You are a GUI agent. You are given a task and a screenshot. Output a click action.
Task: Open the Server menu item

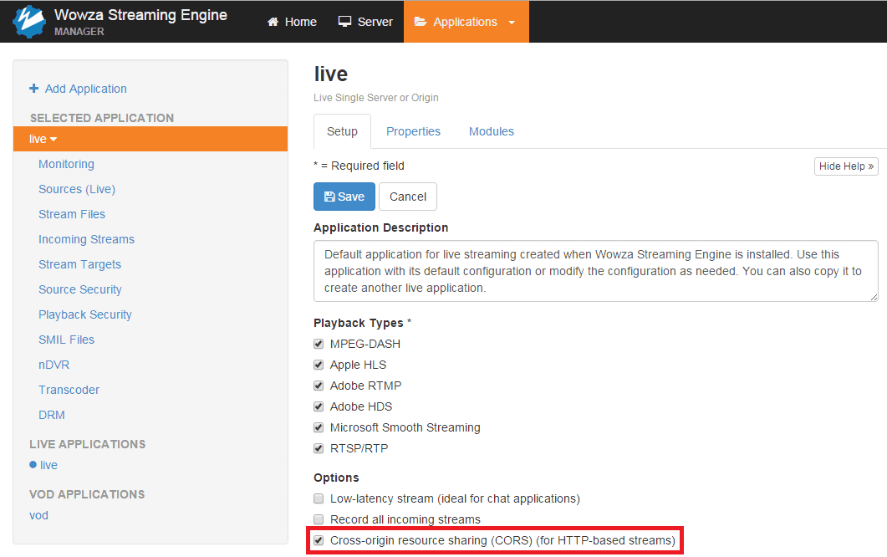(364, 22)
